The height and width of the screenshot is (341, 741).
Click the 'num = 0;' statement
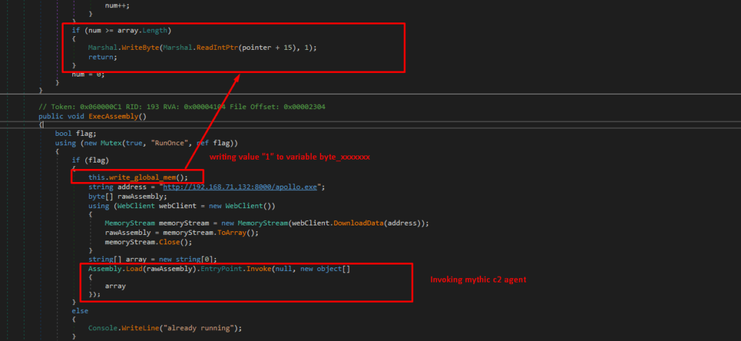click(x=88, y=74)
